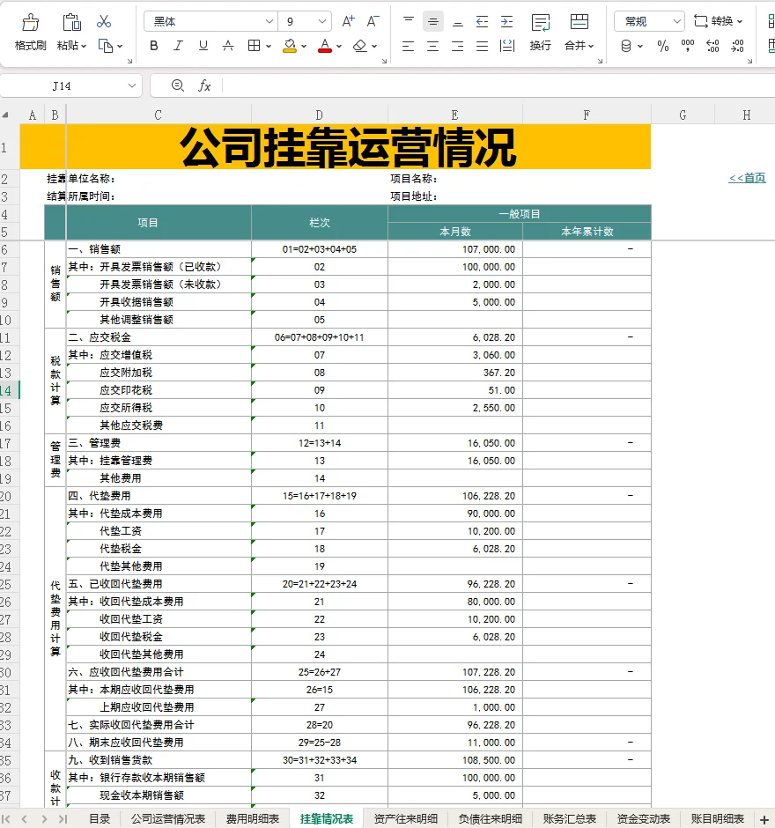The height and width of the screenshot is (828, 775).
Task: Click the Merge cells (合并) icon
Action: pos(579,22)
